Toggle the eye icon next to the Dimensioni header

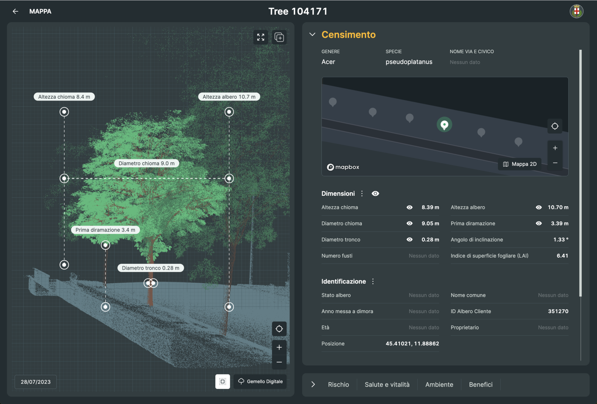pos(375,193)
